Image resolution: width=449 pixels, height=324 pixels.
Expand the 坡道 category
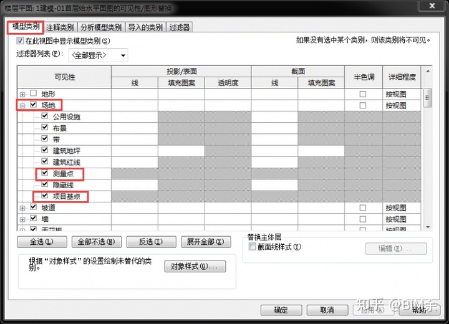tap(22, 208)
